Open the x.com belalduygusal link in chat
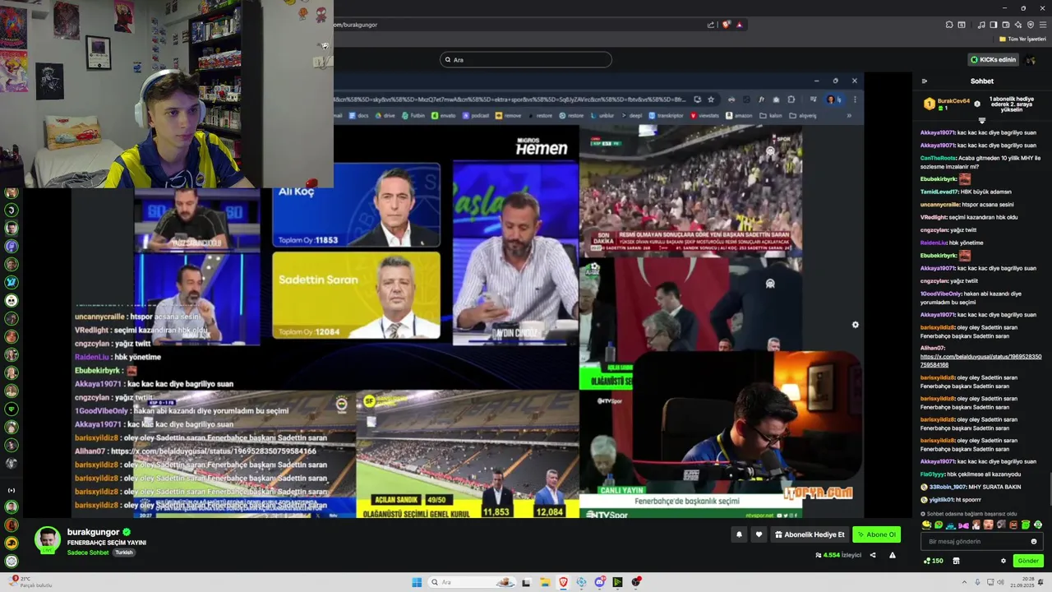The width and height of the screenshot is (1052, 592). (x=980, y=361)
